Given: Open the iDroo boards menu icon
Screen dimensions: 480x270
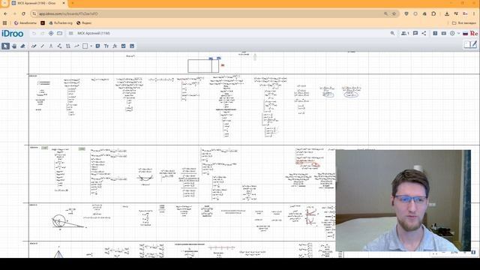Looking at the screenshot, I should (x=70, y=33).
